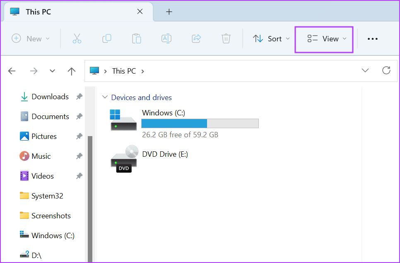Screen dimensions: 400x263
Task: Click the Delete trash can icon
Action: point(226,39)
